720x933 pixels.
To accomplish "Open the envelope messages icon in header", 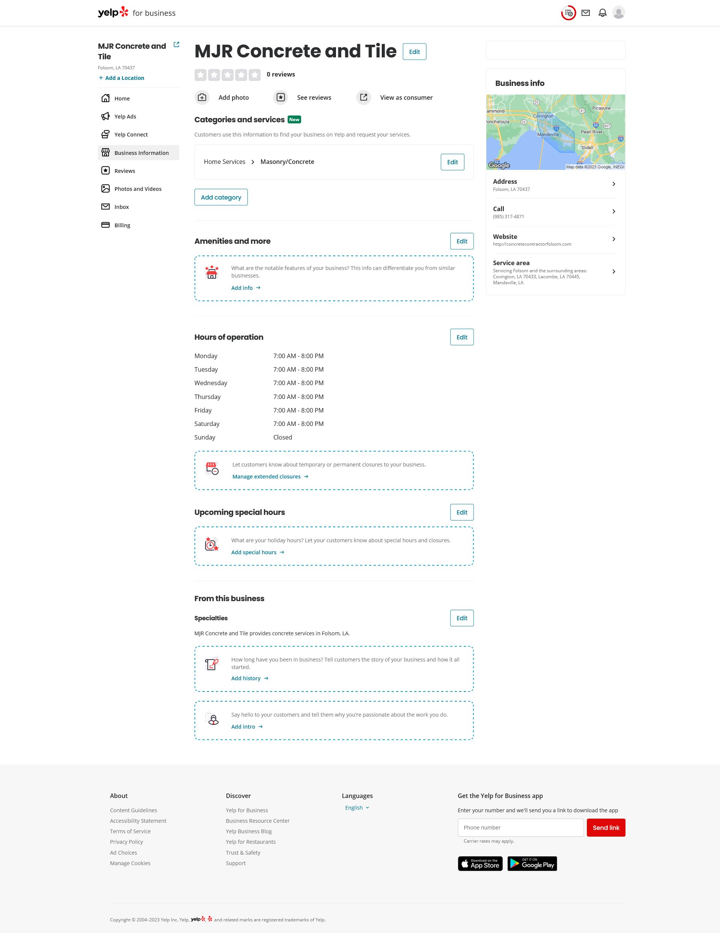I will [x=585, y=13].
